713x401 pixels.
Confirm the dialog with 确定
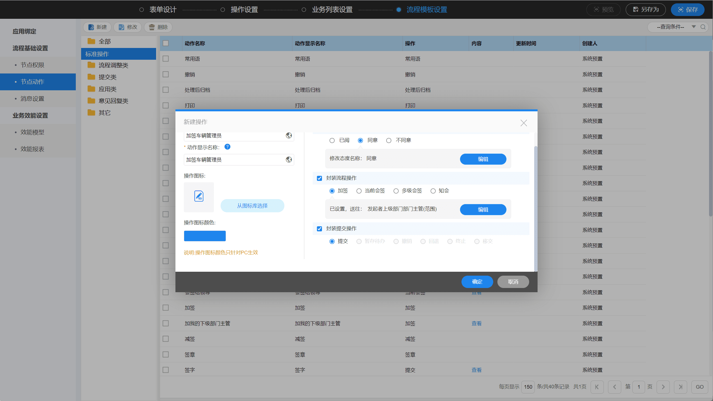click(477, 282)
